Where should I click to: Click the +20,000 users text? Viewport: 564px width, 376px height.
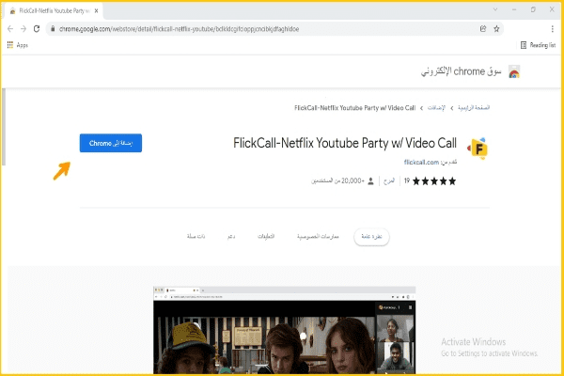pyautogui.click(x=337, y=181)
